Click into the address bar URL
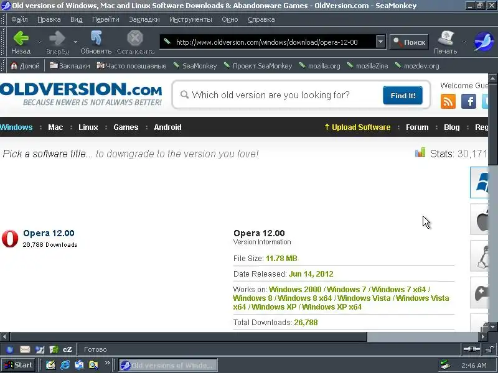498x373 pixels. pos(267,42)
